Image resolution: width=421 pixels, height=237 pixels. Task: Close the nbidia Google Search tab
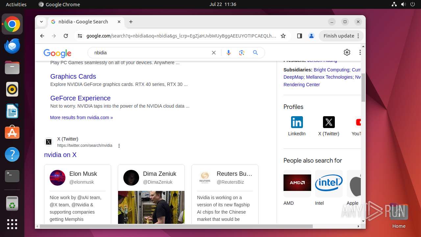tap(119, 22)
